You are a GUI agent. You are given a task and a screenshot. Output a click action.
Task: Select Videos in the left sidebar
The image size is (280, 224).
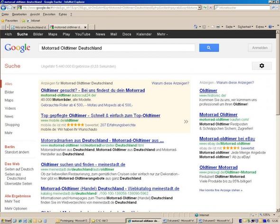click(10, 108)
